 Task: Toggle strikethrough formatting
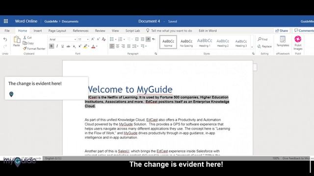68,46
